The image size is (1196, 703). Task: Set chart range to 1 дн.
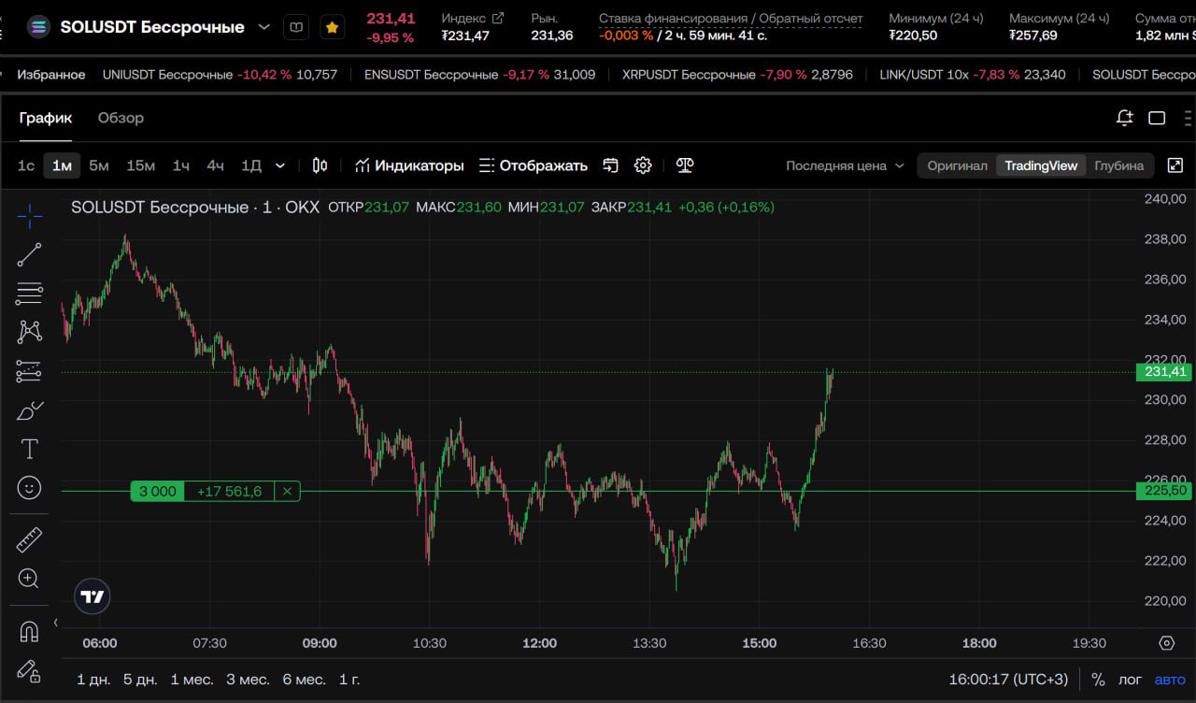tap(93, 680)
